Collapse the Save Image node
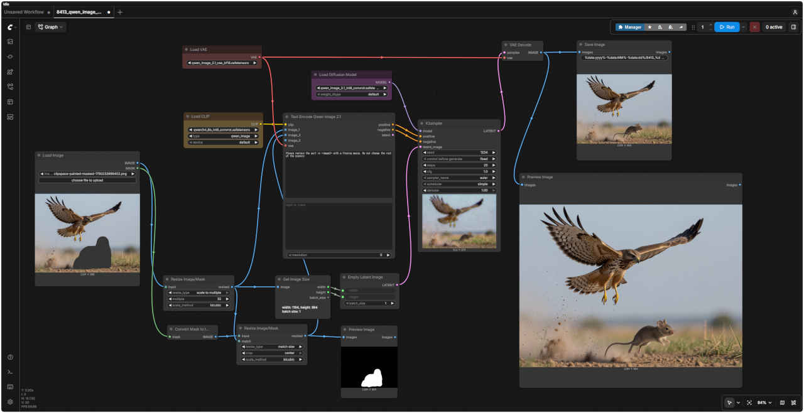This screenshot has width=804, height=413. 580,45
